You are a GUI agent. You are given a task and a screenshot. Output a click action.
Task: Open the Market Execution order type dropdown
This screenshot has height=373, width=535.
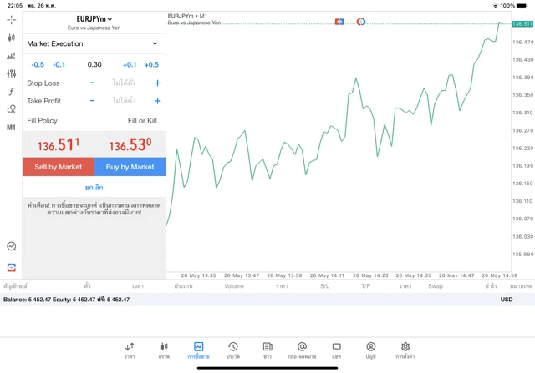pyautogui.click(x=93, y=43)
